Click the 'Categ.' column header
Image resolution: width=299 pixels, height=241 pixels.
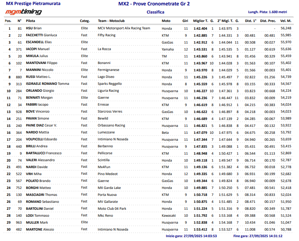point(85,21)
